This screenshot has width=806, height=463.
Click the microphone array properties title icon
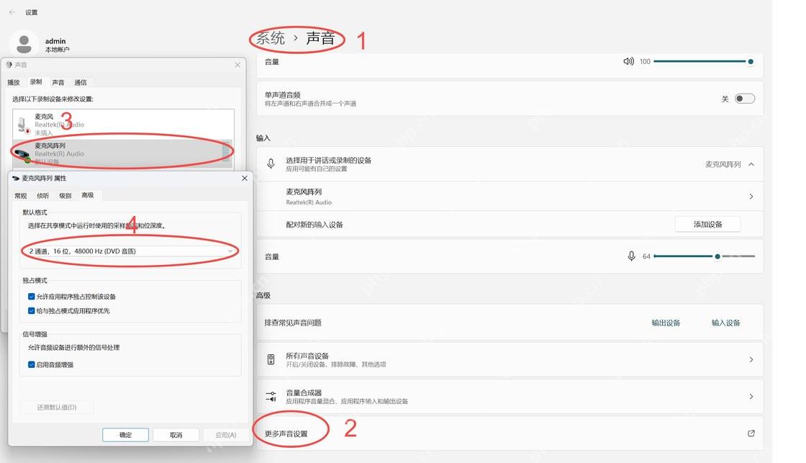tap(15, 178)
